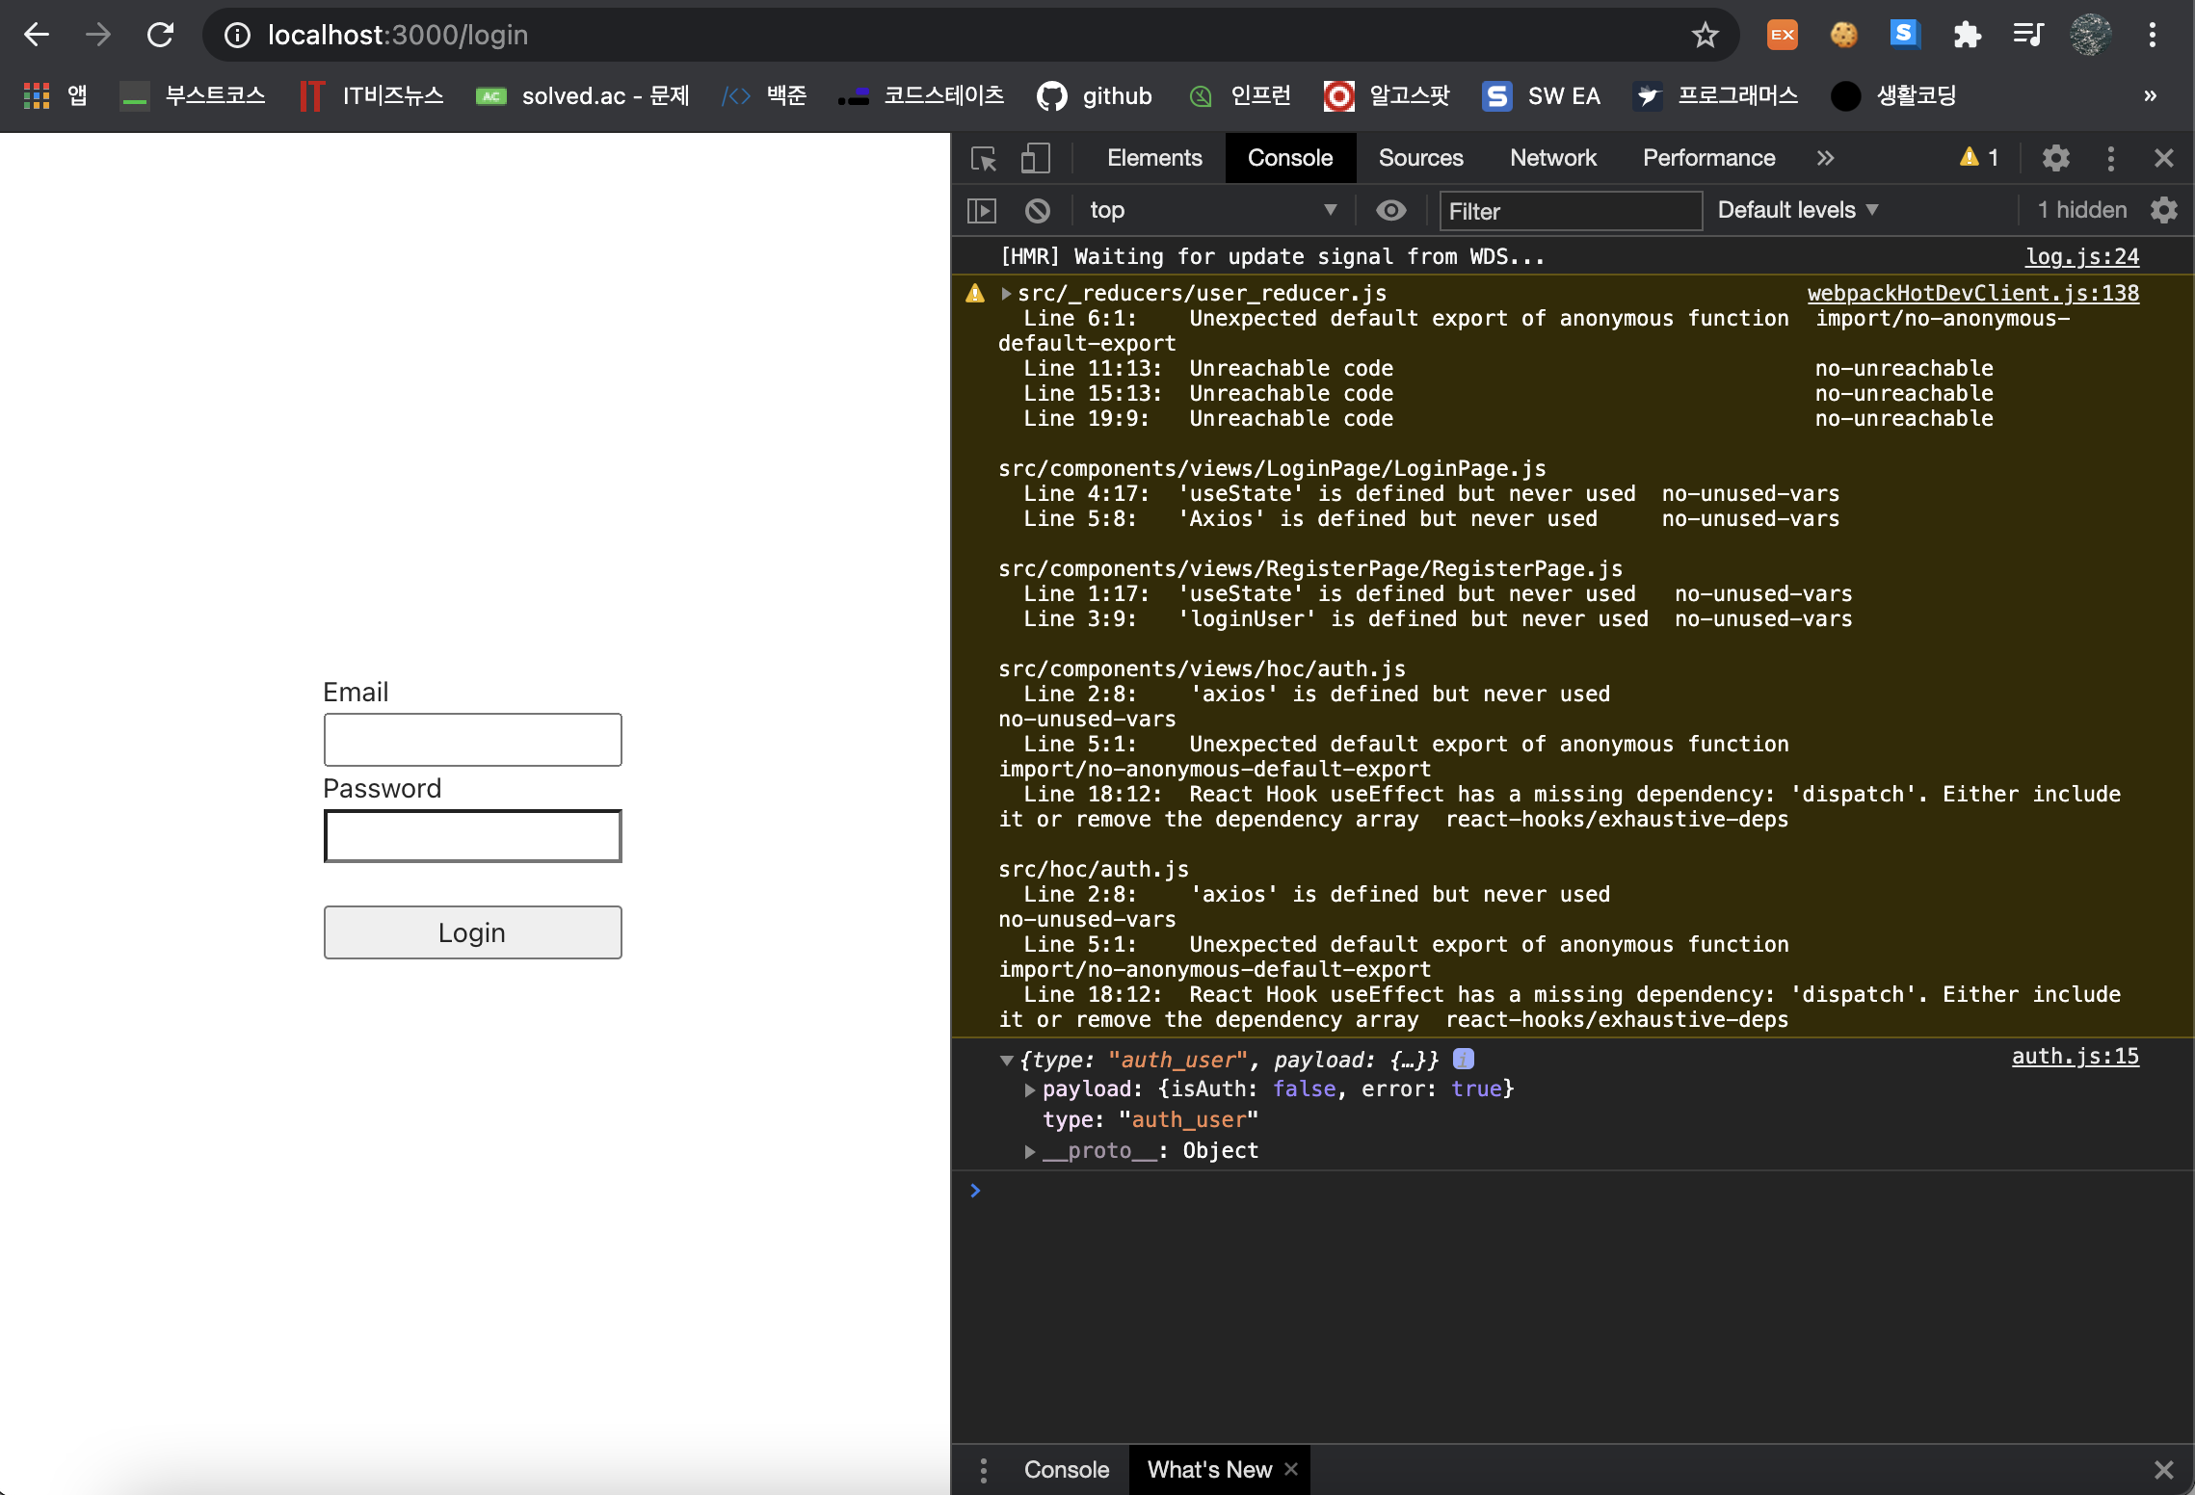Viewport: 2195px width, 1495px height.
Task: Open the top JavaScript context dropdown
Action: click(1211, 210)
